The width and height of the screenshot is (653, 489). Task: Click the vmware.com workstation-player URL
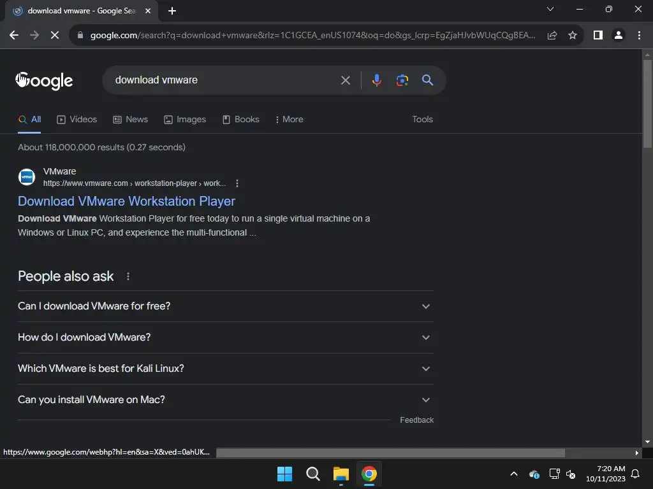pos(135,183)
